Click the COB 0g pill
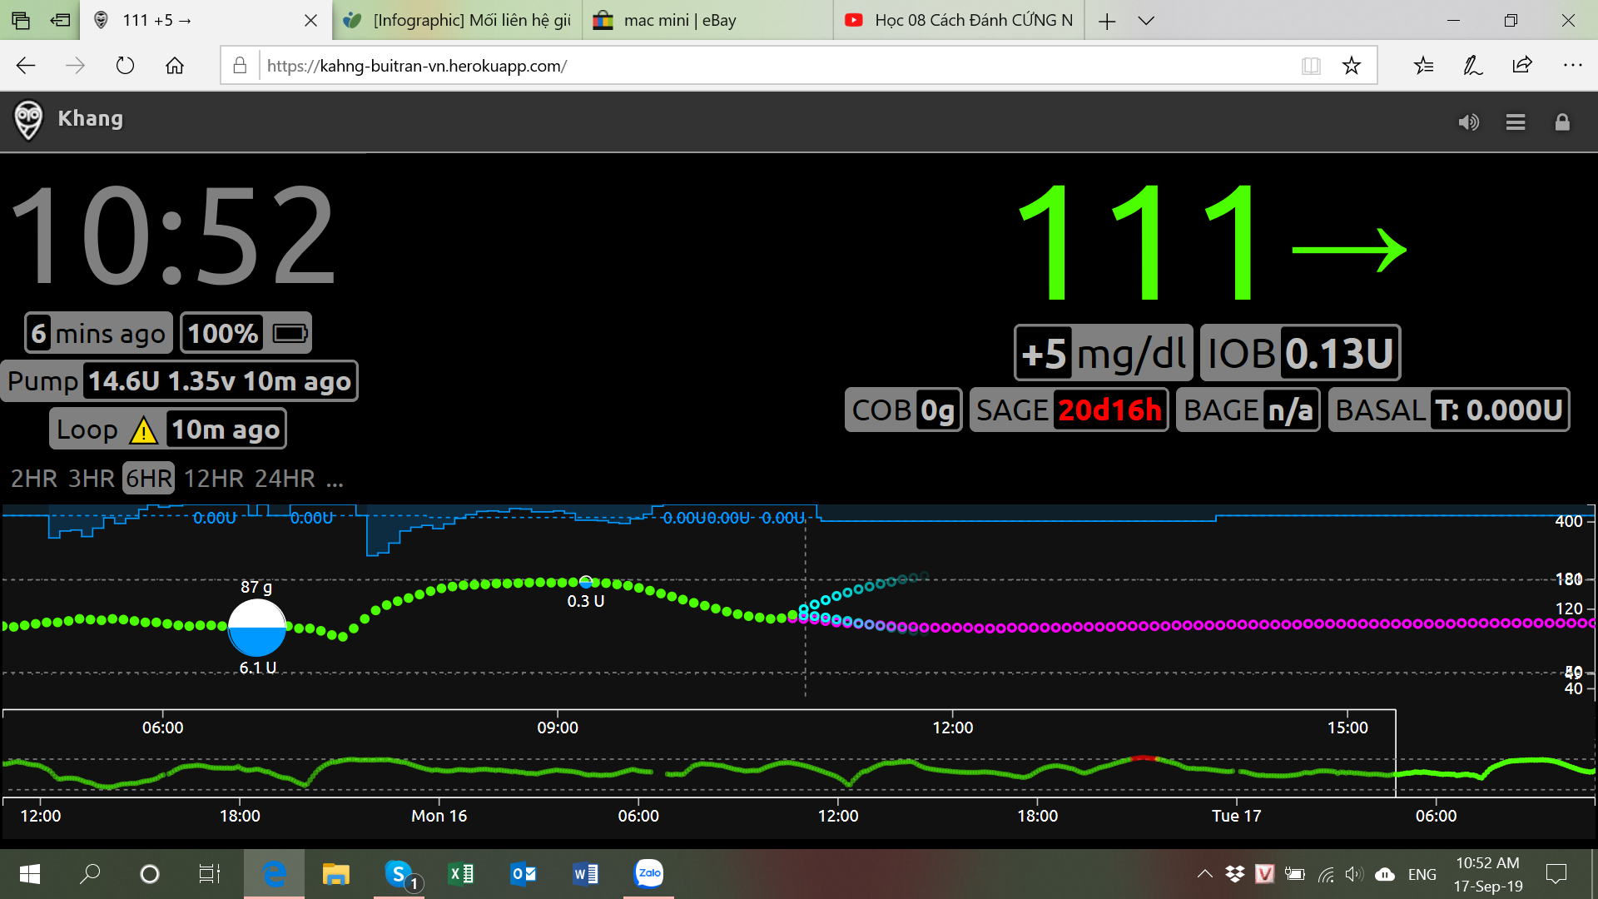This screenshot has width=1598, height=899. click(904, 410)
